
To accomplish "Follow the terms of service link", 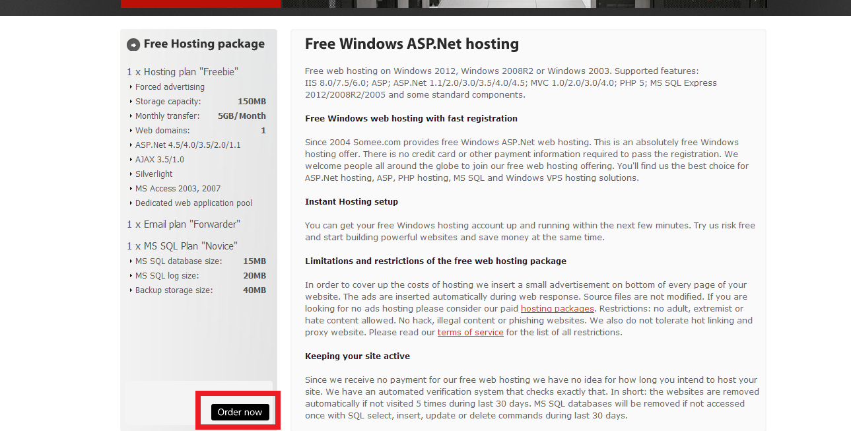I will [470, 333].
